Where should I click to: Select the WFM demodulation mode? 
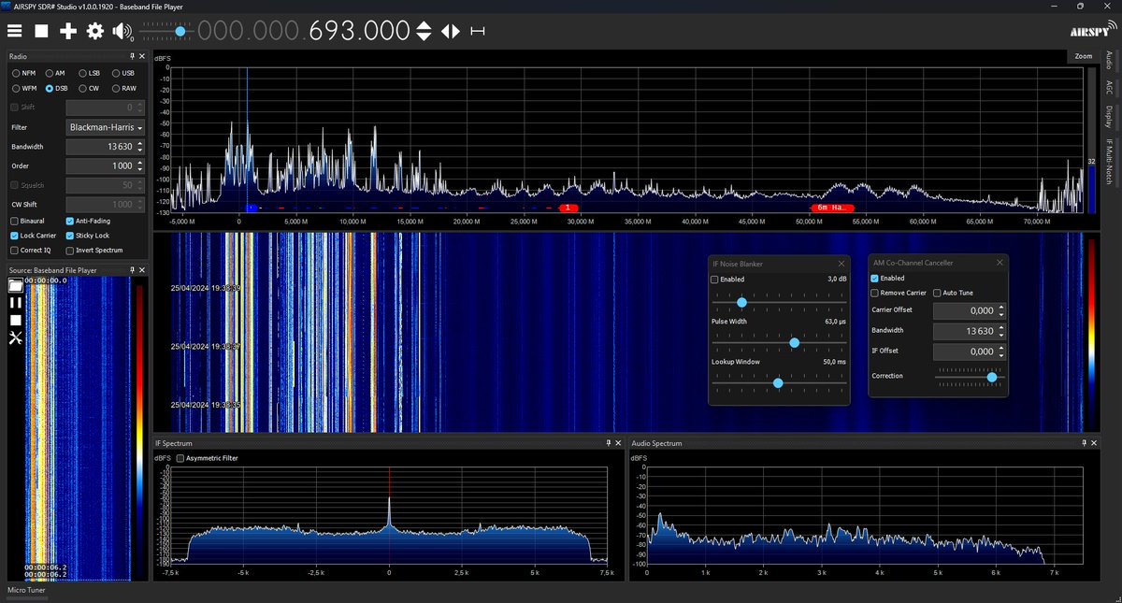coord(24,88)
